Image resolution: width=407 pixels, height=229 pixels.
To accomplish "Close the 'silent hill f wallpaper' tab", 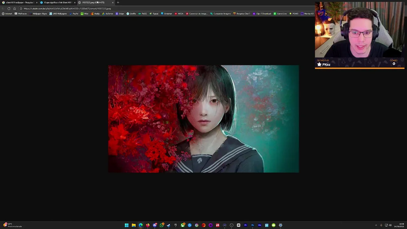I will pos(37,3).
